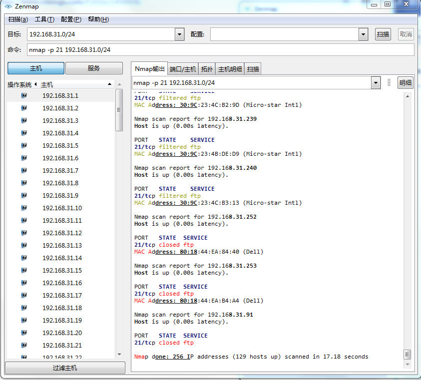Click the output options grip icon beside 明细
The image size is (421, 380).
tap(389, 82)
